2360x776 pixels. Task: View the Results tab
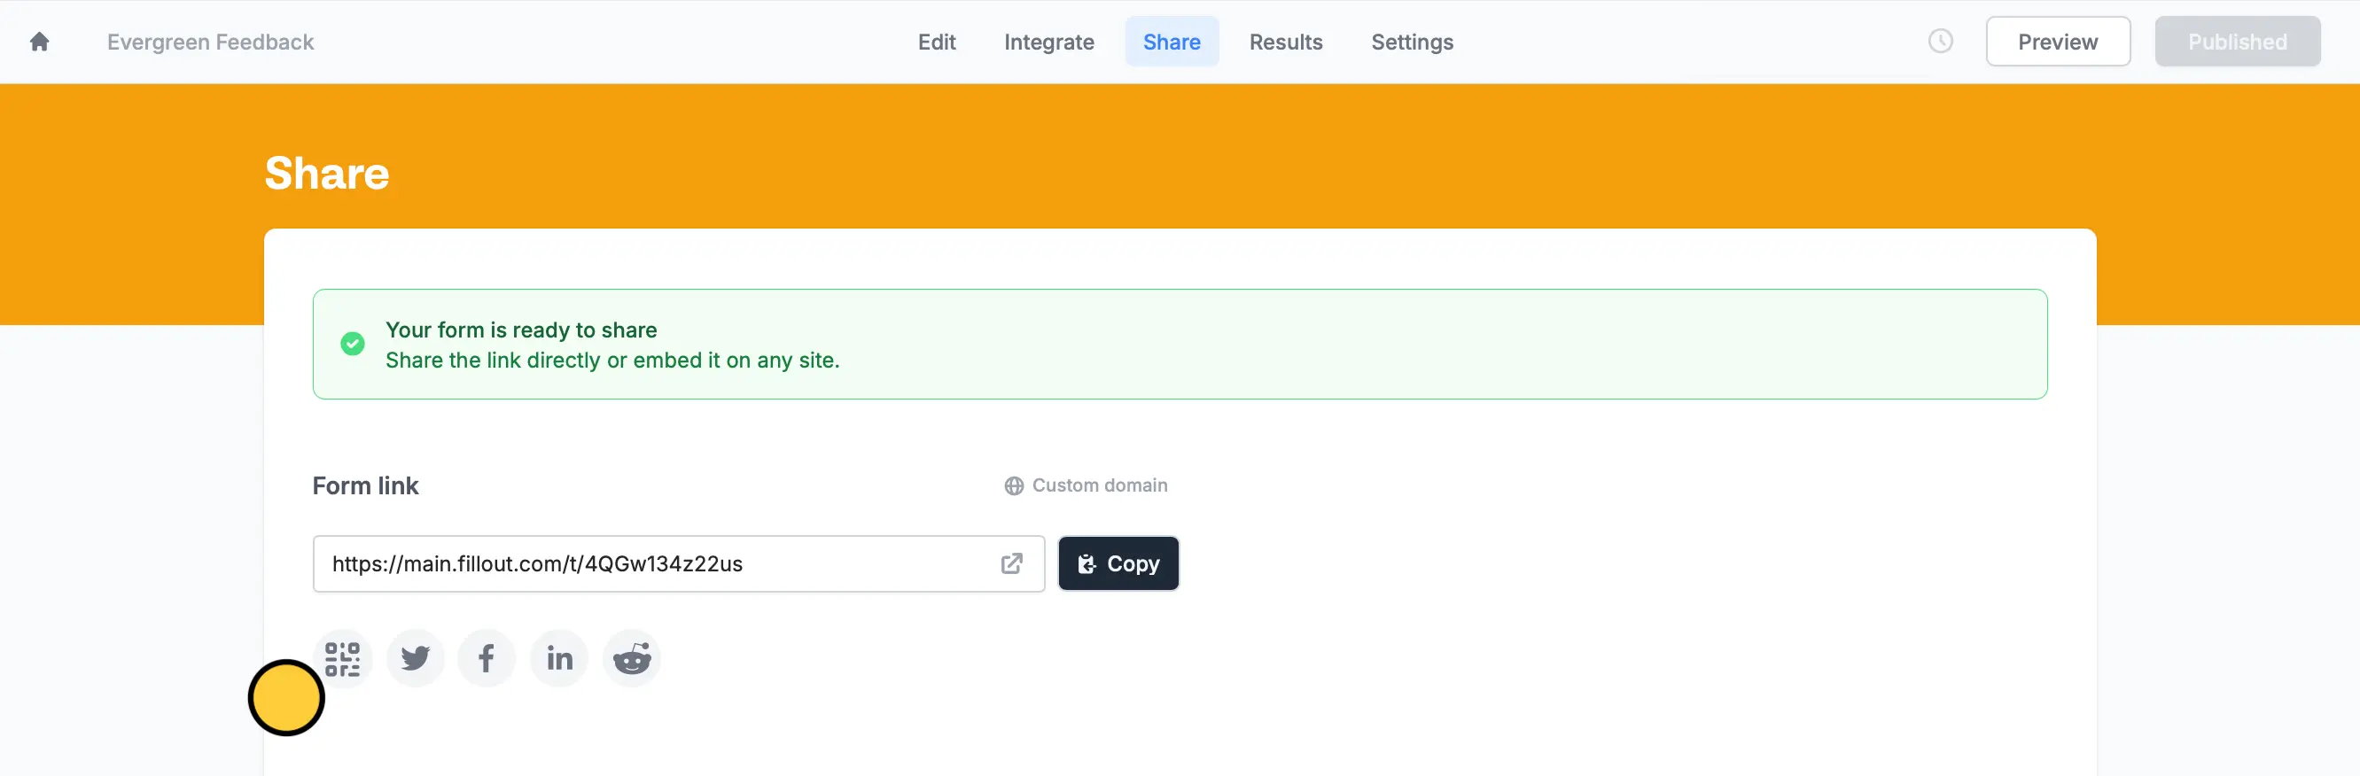[x=1285, y=43]
